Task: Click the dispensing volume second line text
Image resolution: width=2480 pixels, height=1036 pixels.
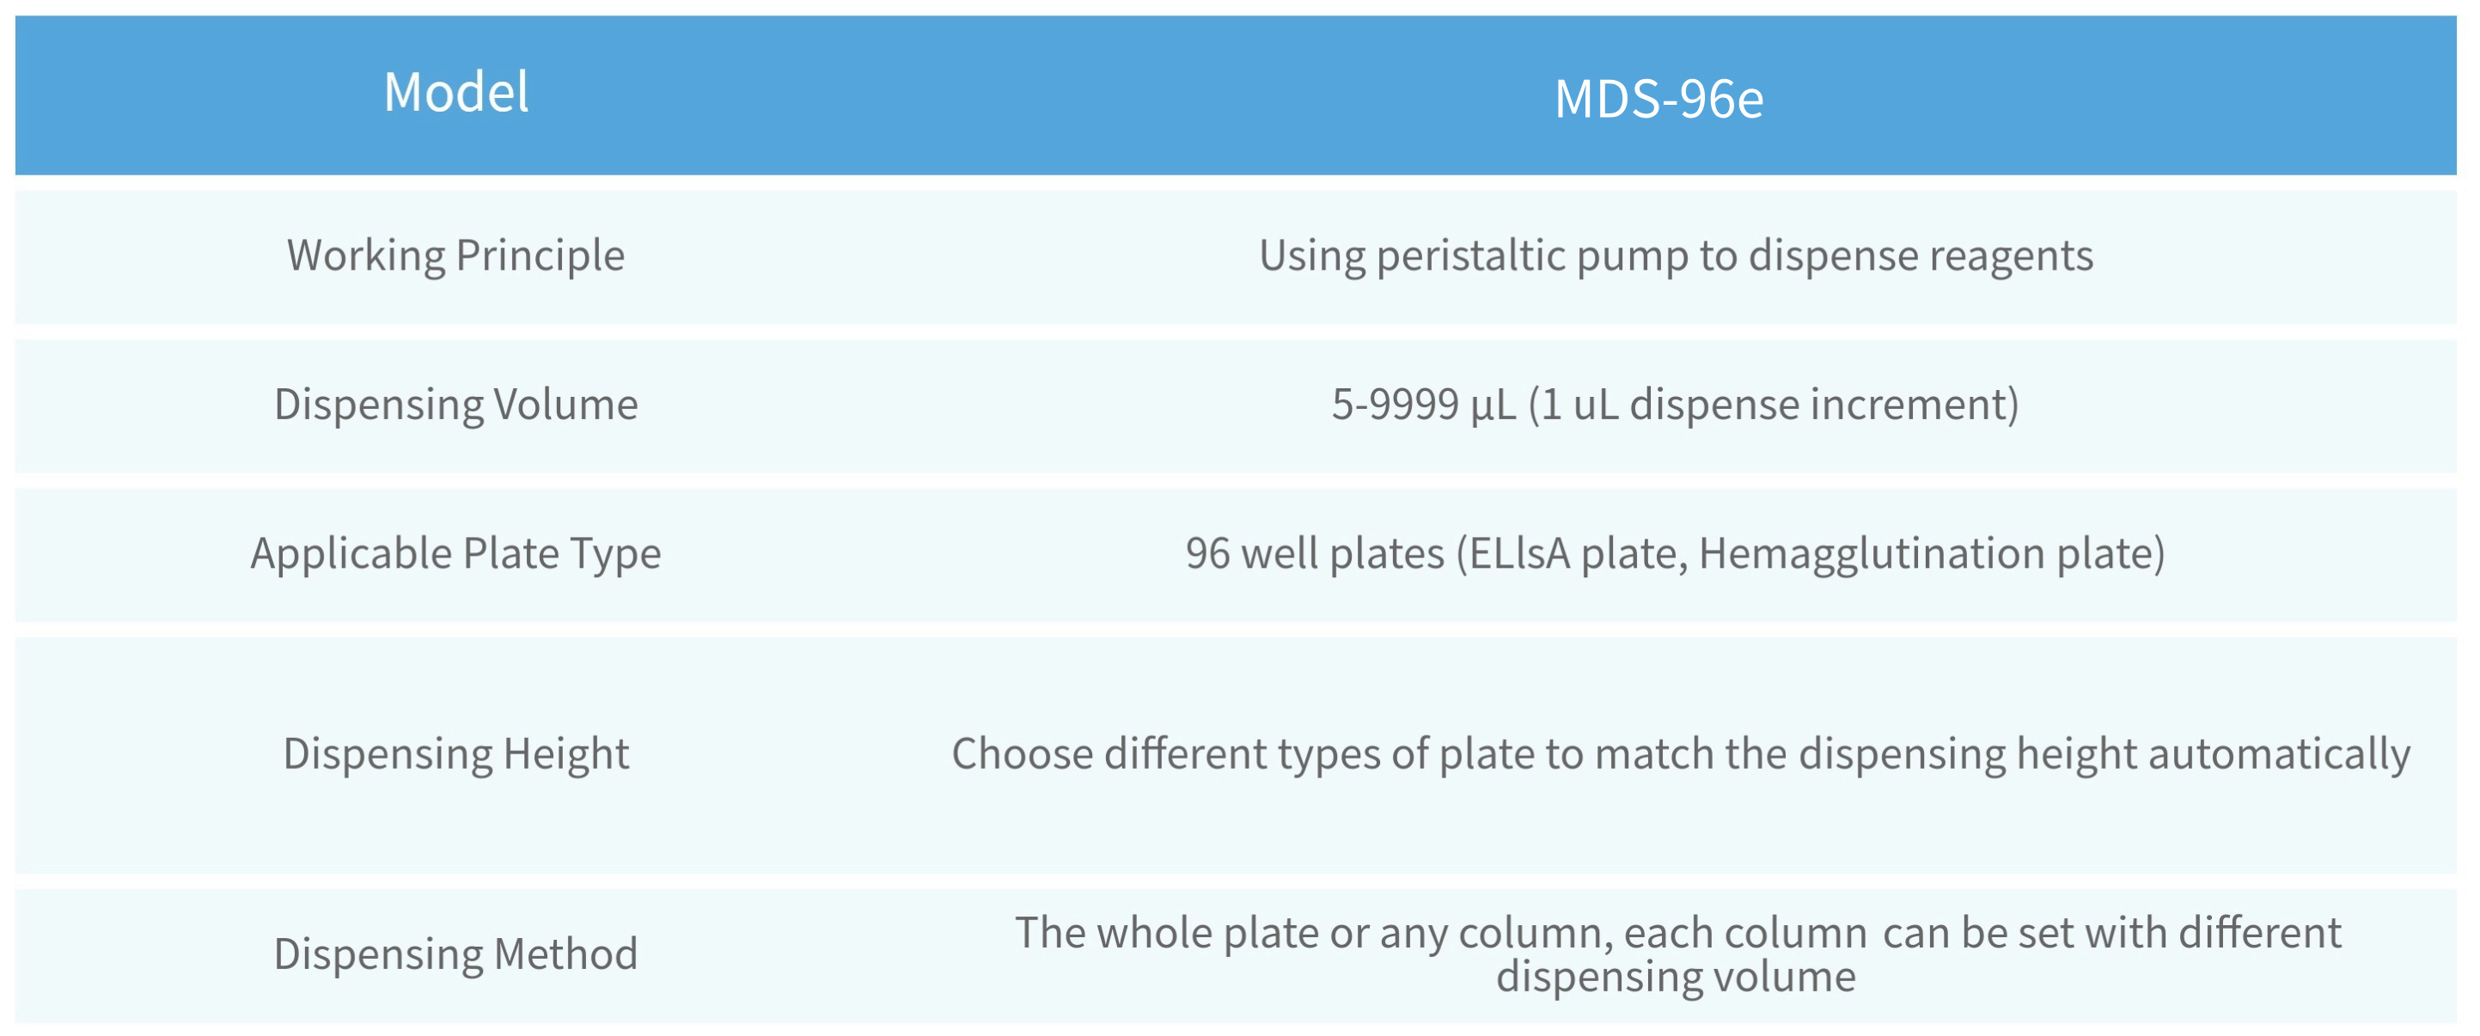Action: coord(1675,977)
